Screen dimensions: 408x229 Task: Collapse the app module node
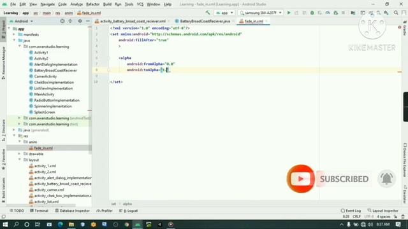click(9, 28)
